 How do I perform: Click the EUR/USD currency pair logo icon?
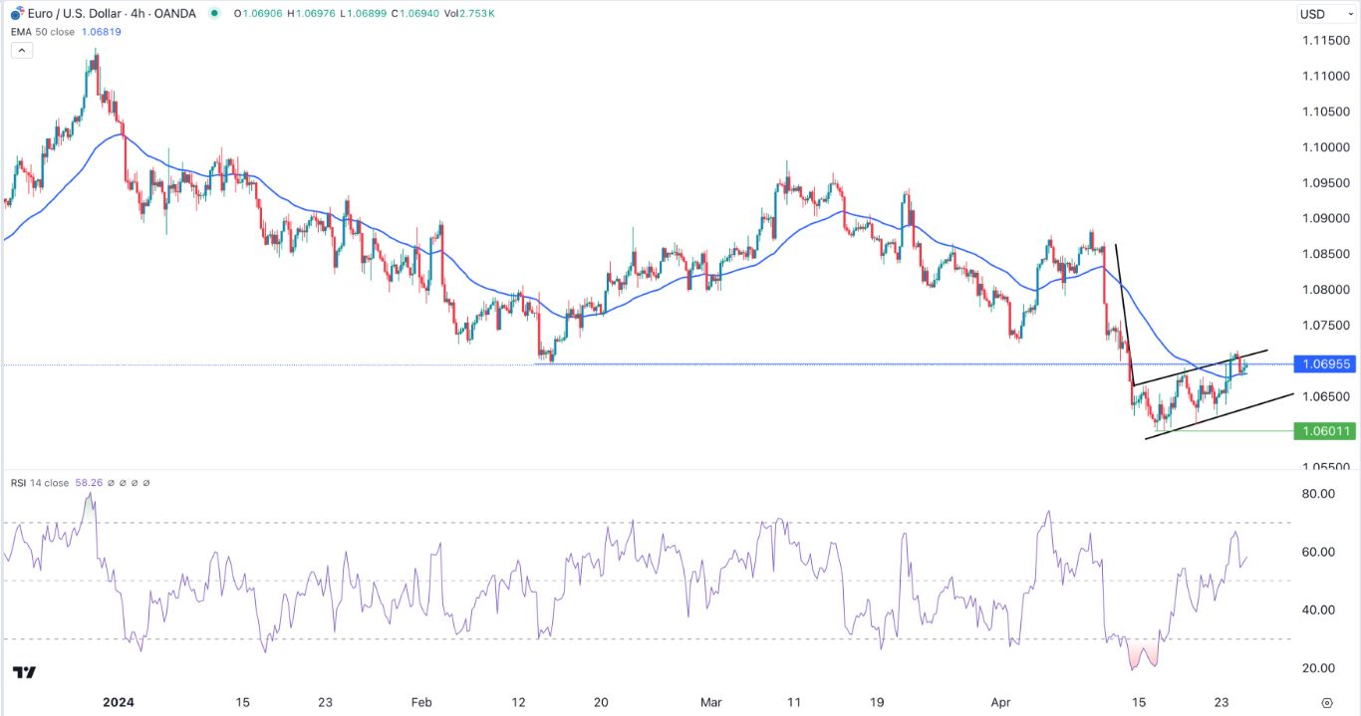pos(16,13)
